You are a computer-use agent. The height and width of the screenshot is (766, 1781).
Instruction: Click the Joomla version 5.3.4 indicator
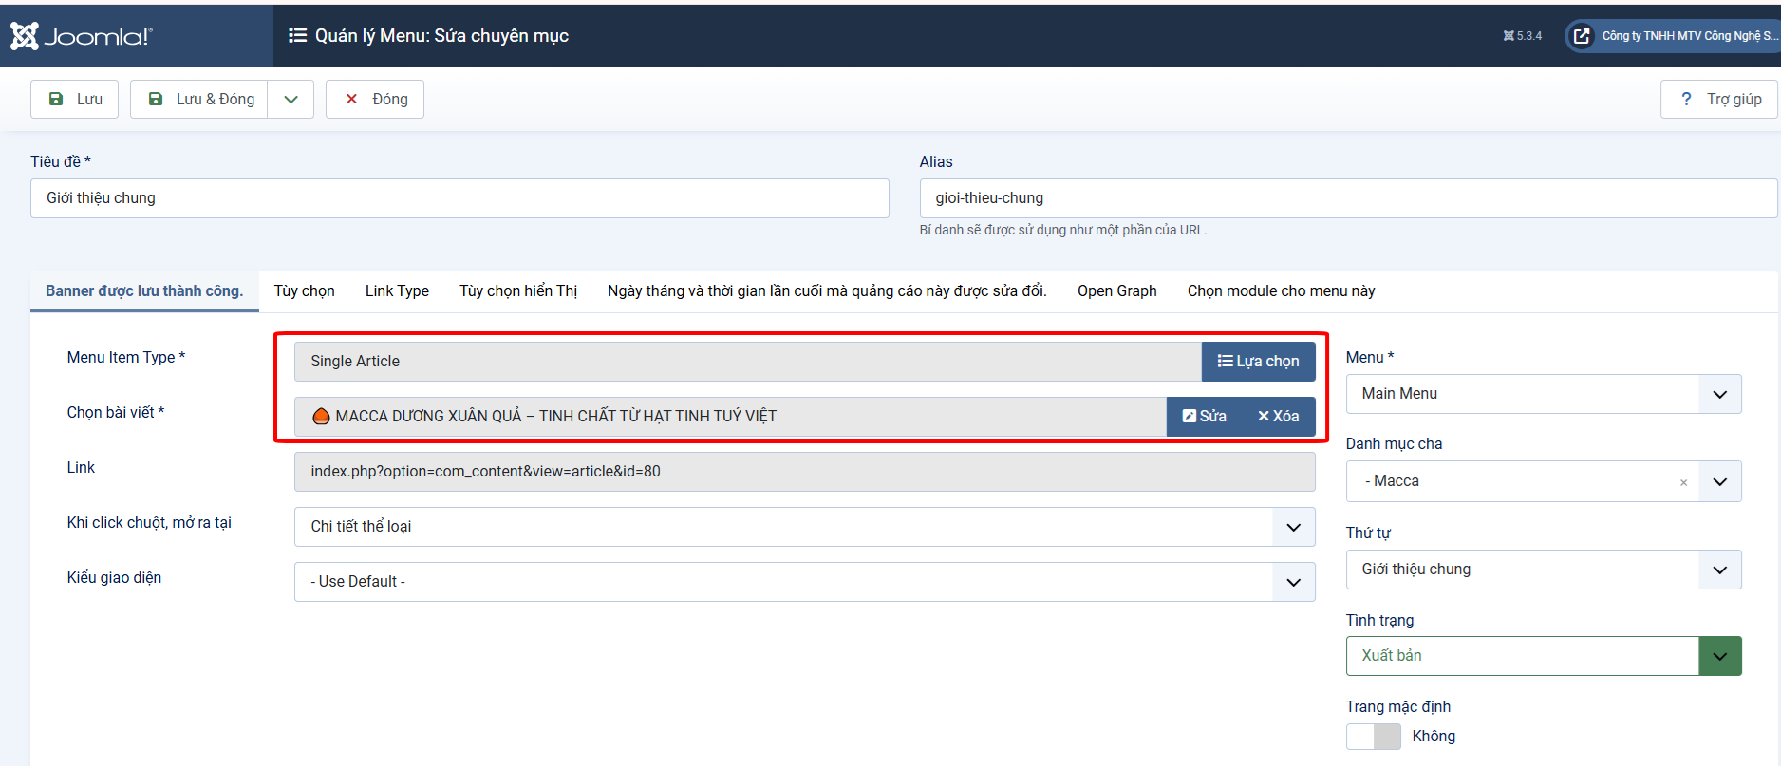click(1522, 36)
